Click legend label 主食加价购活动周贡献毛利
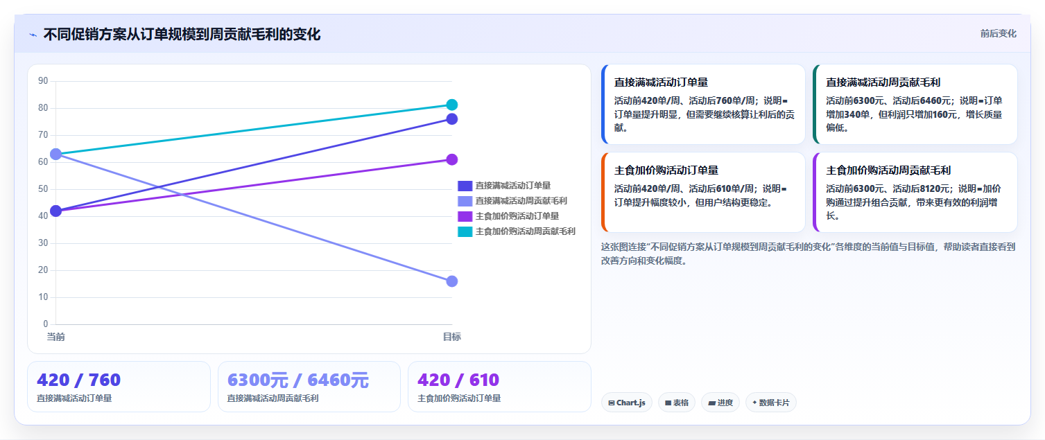The image size is (1045, 440). (x=526, y=231)
